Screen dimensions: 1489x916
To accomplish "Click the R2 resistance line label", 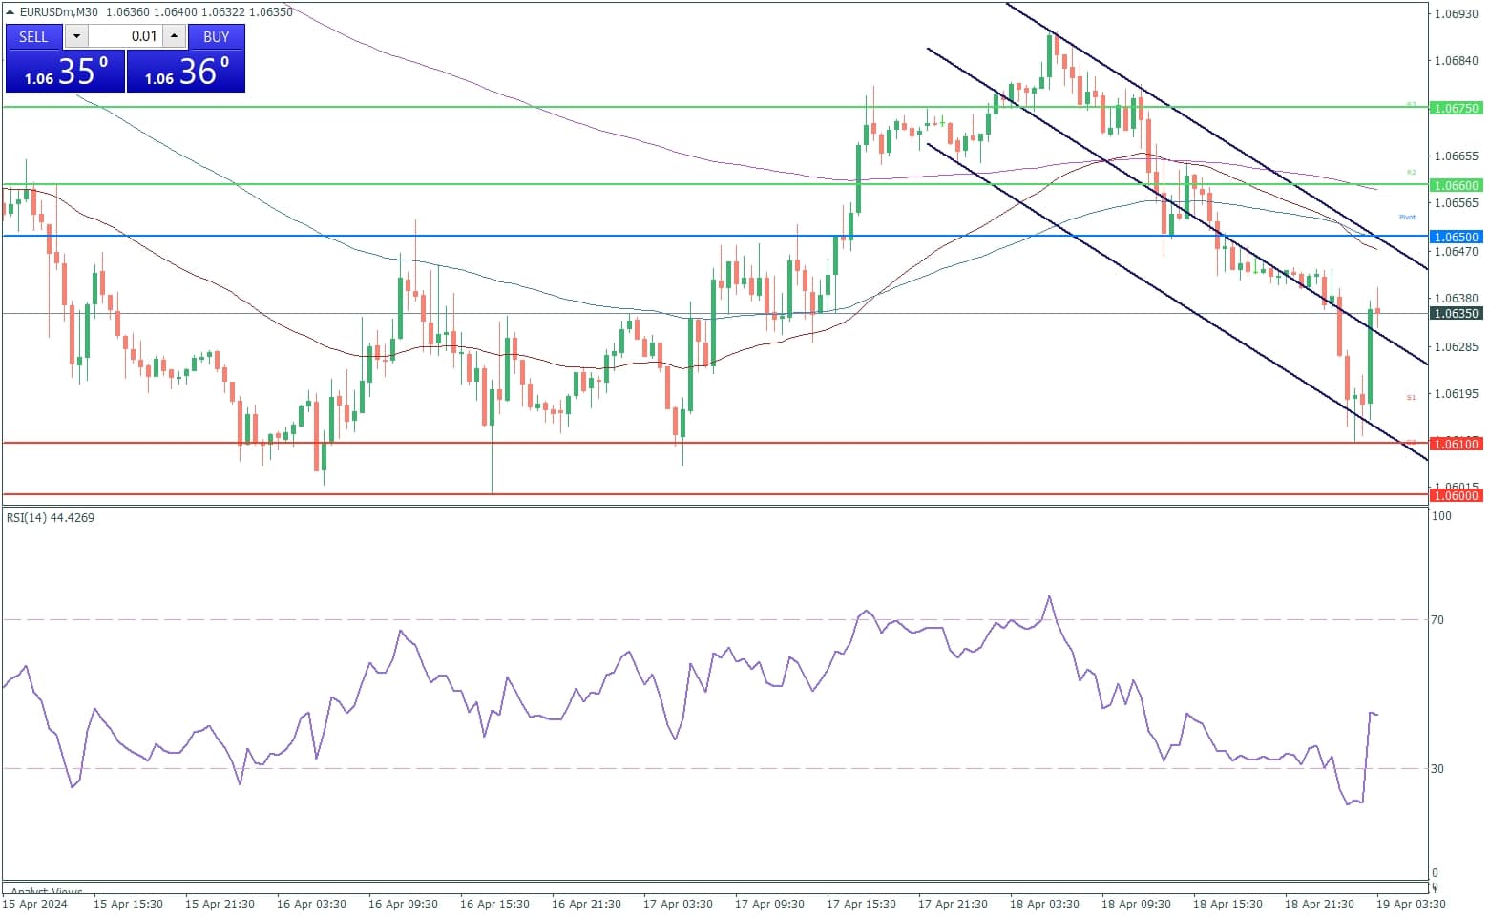I will point(1411,173).
